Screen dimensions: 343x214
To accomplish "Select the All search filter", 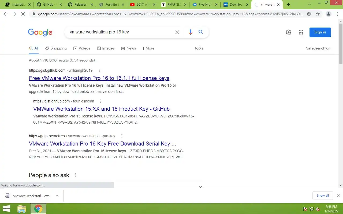I will pyautogui.click(x=34, y=48).
